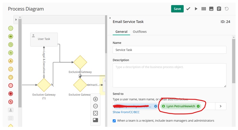Select the email message event in palette
This screenshot has height=130, width=238.
coord(11,36)
